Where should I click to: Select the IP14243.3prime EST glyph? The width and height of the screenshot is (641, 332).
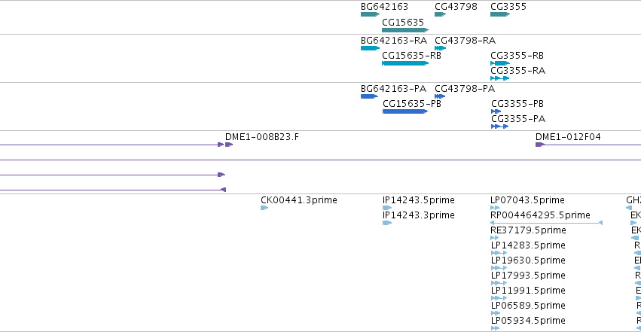[x=387, y=223]
